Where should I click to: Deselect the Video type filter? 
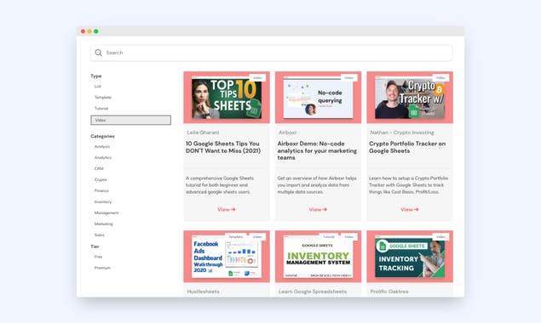tap(130, 120)
